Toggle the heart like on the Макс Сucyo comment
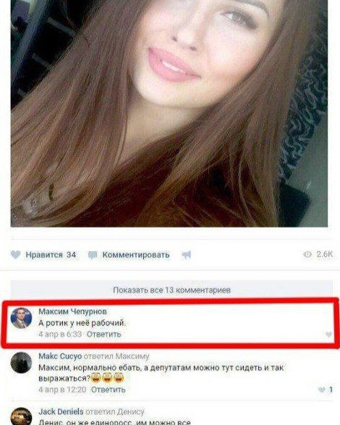Screen dimensions: 340x425 [x=322, y=390]
